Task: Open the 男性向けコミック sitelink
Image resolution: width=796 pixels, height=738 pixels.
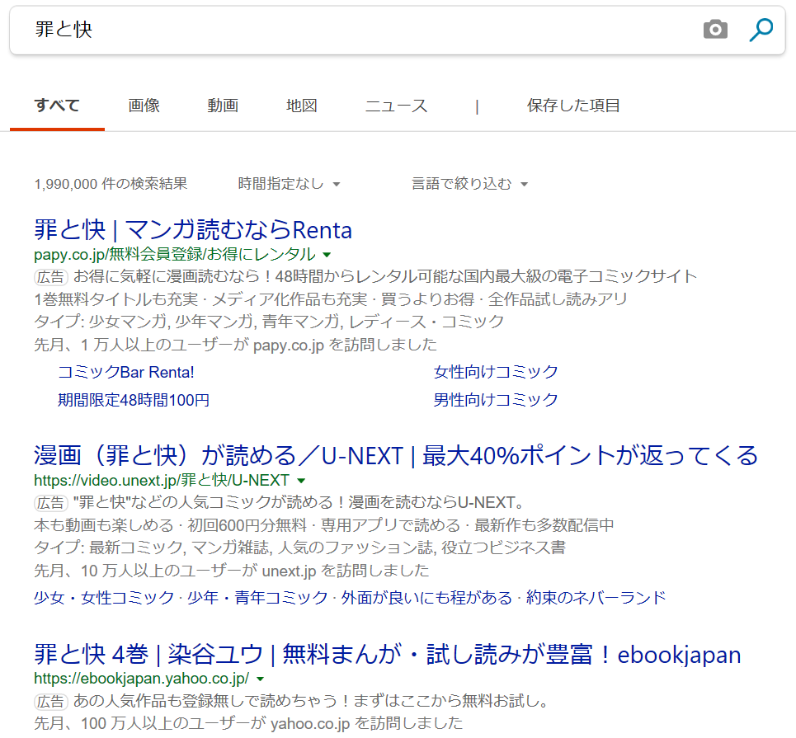Action: [496, 400]
